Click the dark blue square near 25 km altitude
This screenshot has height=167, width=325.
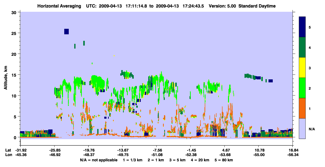coord(66,31)
